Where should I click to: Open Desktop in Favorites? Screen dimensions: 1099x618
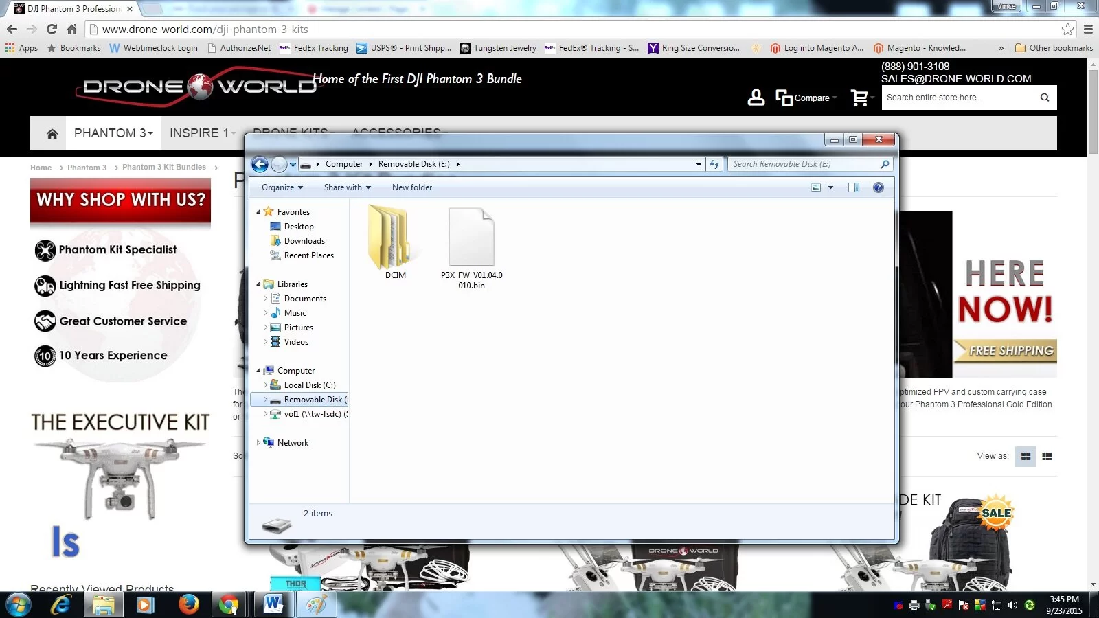(x=299, y=227)
